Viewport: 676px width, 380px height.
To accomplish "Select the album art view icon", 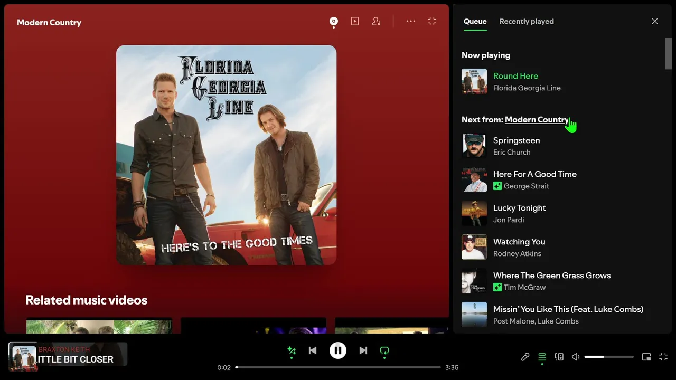I will click(334, 21).
